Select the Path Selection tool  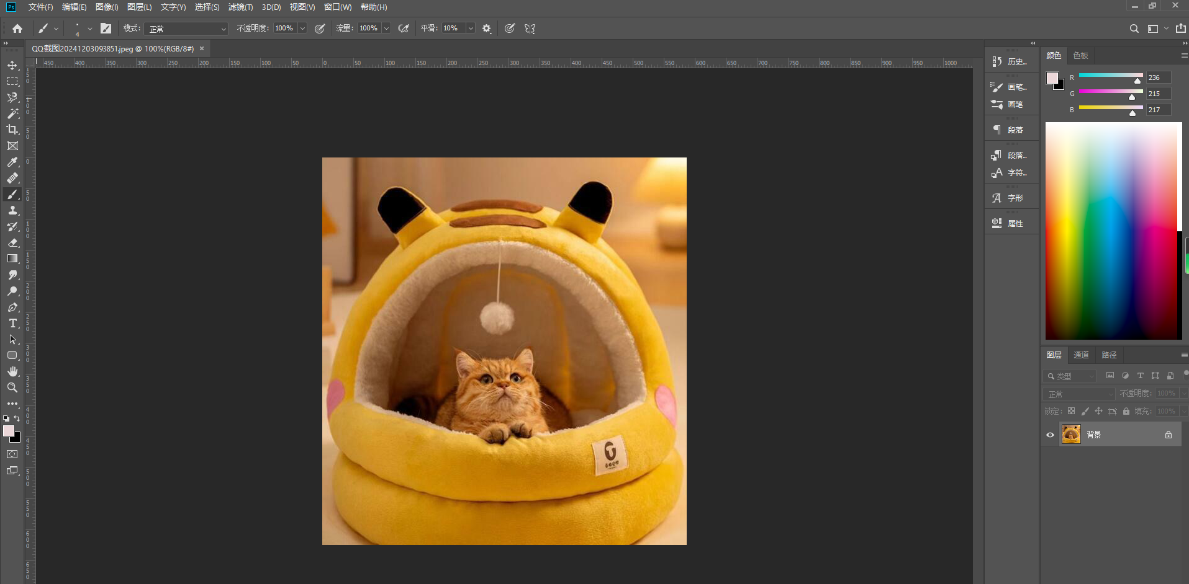click(12, 339)
